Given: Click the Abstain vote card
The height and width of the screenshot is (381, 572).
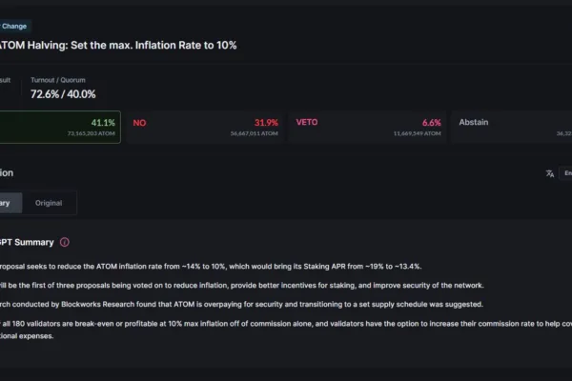Looking at the screenshot, I should pyautogui.click(x=511, y=128).
